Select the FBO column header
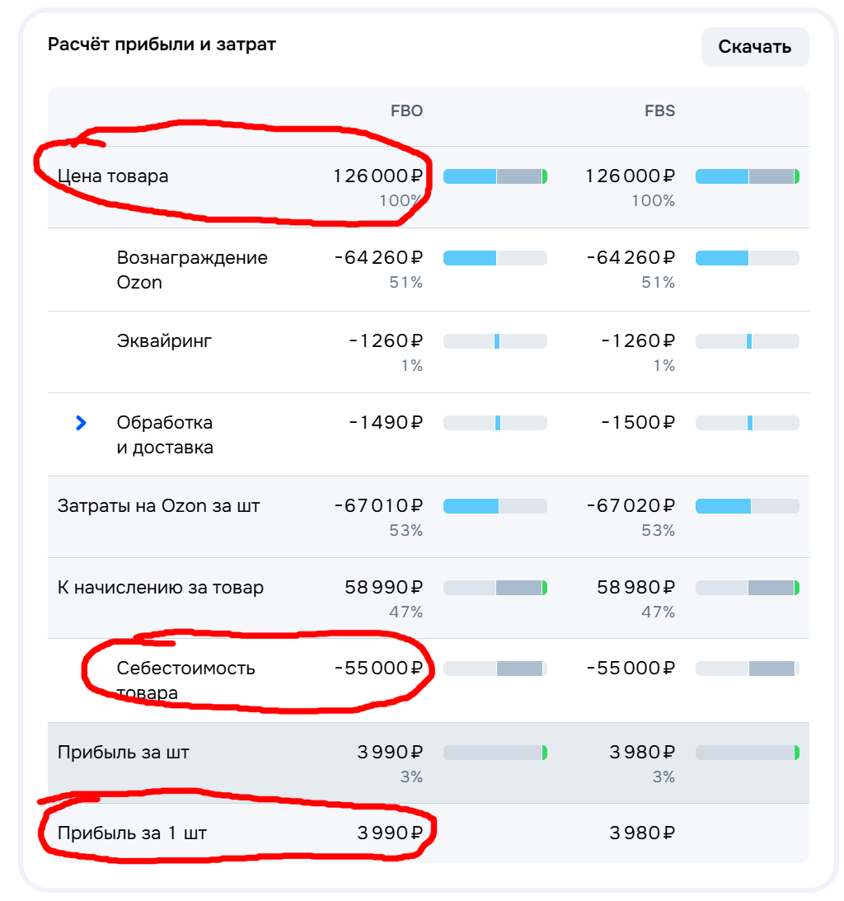 pos(406,111)
